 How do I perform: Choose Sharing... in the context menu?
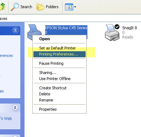[x=59, y=73]
